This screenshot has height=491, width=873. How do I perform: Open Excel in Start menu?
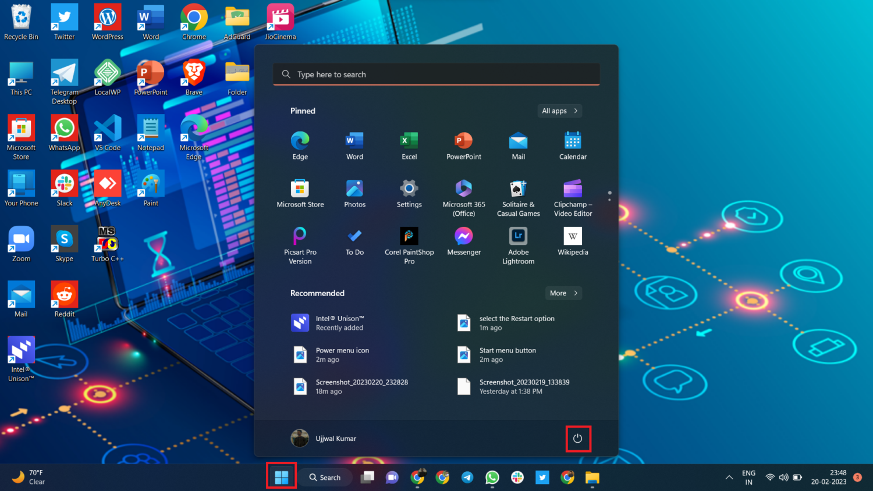tap(409, 145)
